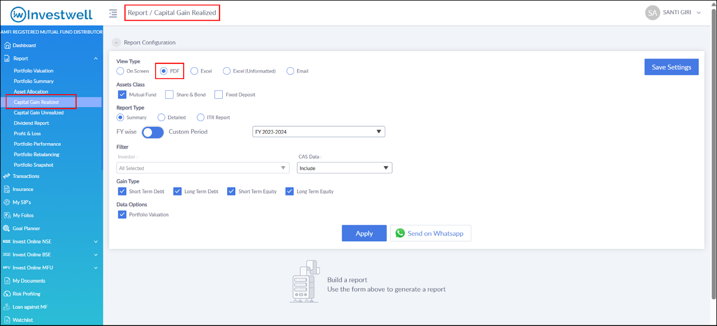Click the Goal Planner target icon
717x326 pixels.
point(7,228)
